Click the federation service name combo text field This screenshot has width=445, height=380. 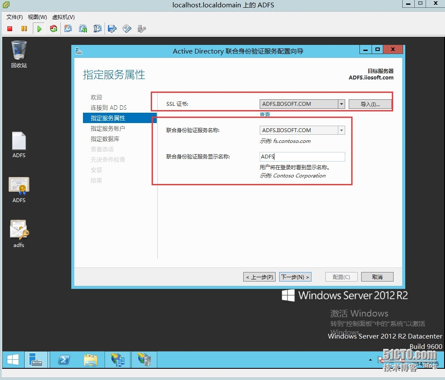click(299, 130)
